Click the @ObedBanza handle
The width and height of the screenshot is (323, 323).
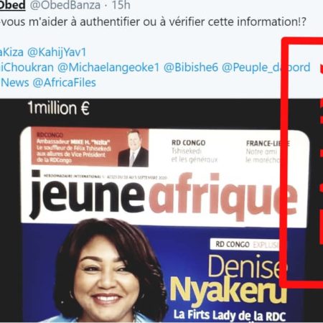coord(65,5)
